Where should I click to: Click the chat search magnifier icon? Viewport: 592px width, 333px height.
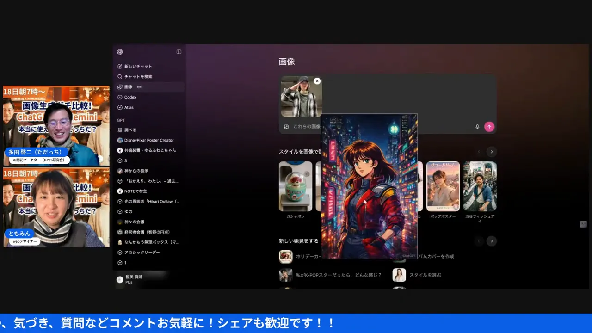120,76
